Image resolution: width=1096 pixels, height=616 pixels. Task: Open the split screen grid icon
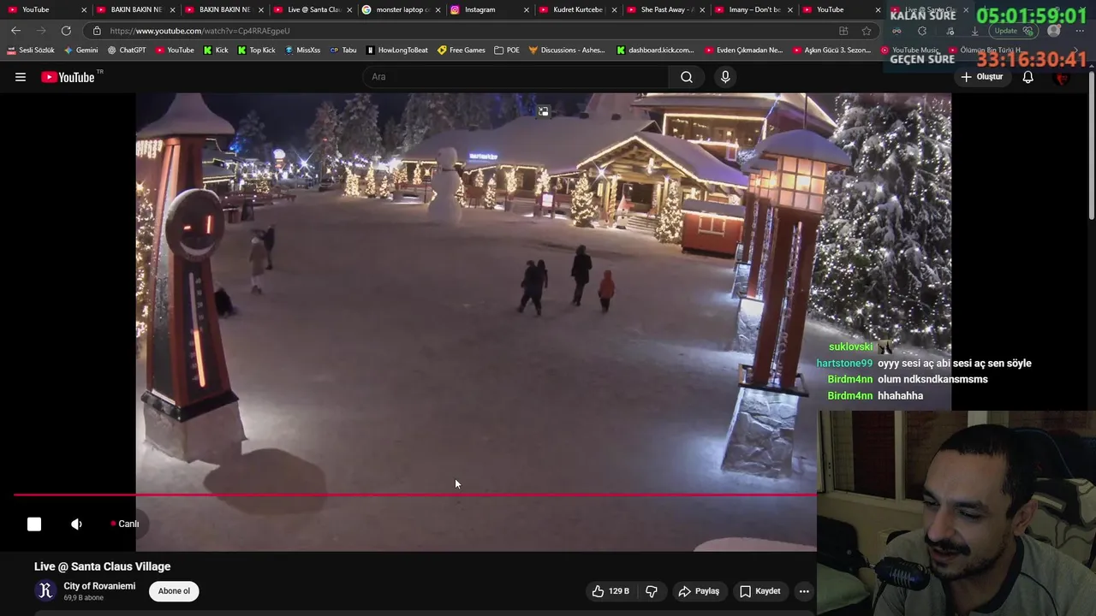[x=843, y=31]
